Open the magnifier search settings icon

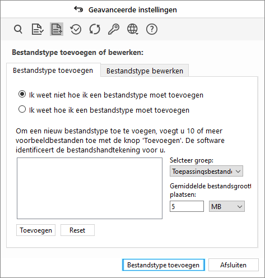pyautogui.click(x=18, y=29)
